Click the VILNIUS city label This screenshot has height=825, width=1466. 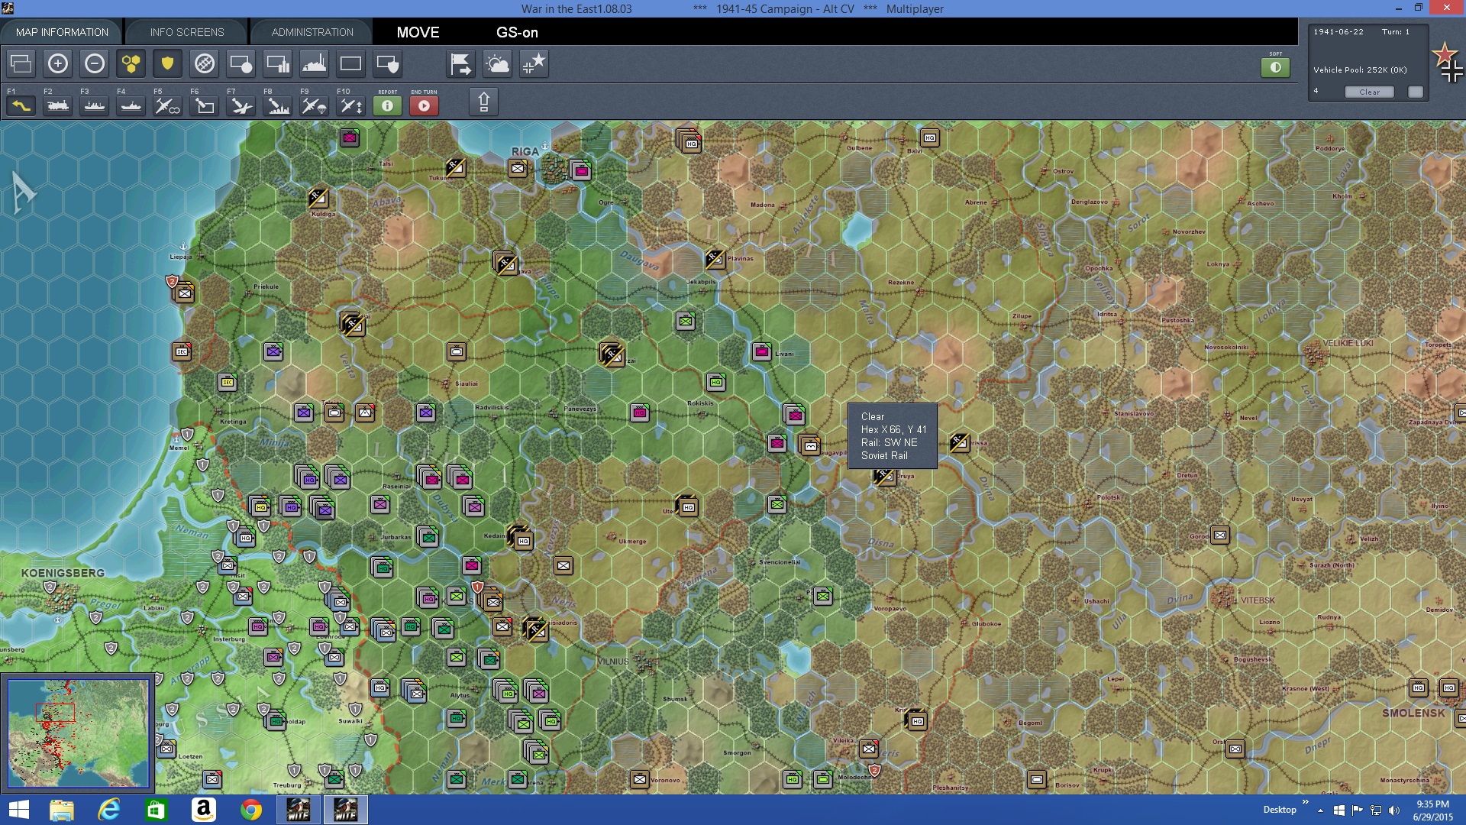click(x=612, y=662)
